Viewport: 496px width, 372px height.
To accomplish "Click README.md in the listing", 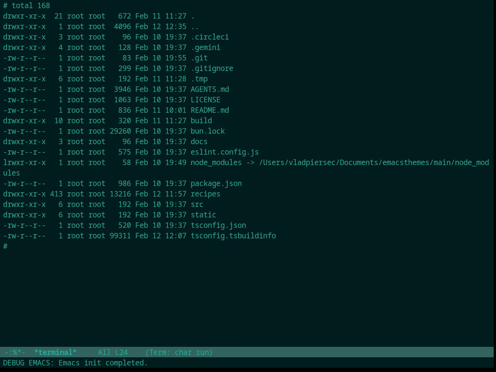I will [210, 110].
